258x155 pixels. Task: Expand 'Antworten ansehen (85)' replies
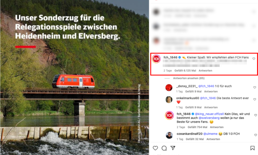click(189, 78)
